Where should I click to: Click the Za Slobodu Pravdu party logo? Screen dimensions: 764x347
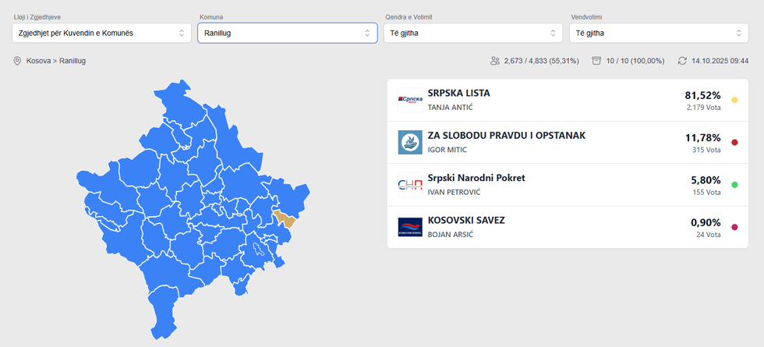click(x=410, y=143)
